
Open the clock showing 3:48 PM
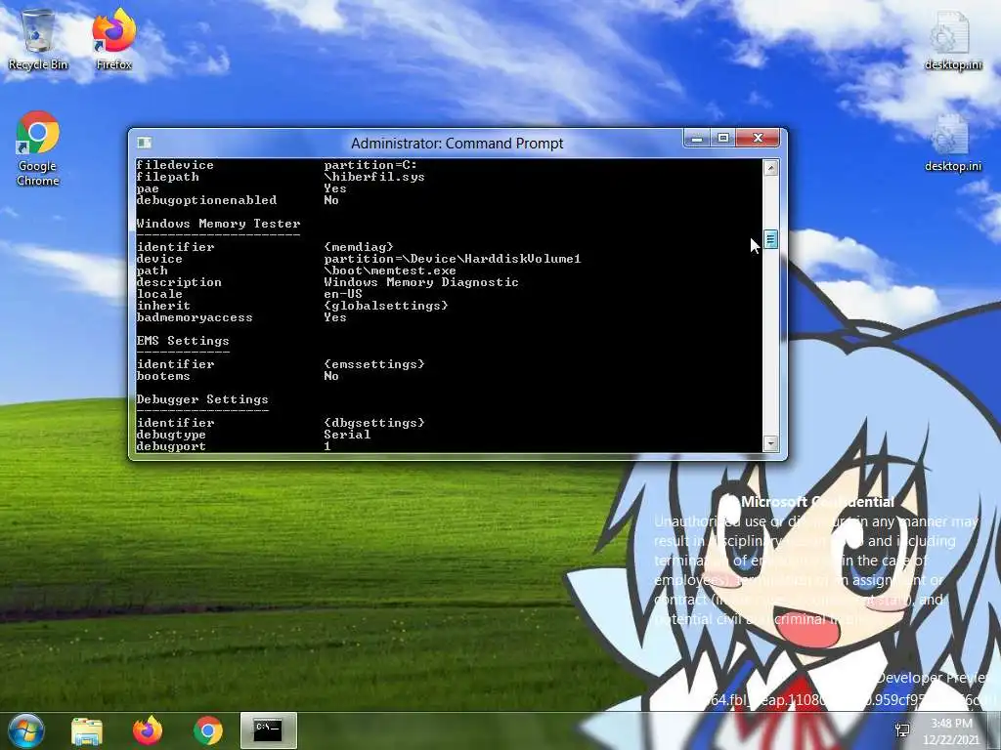pos(951,730)
